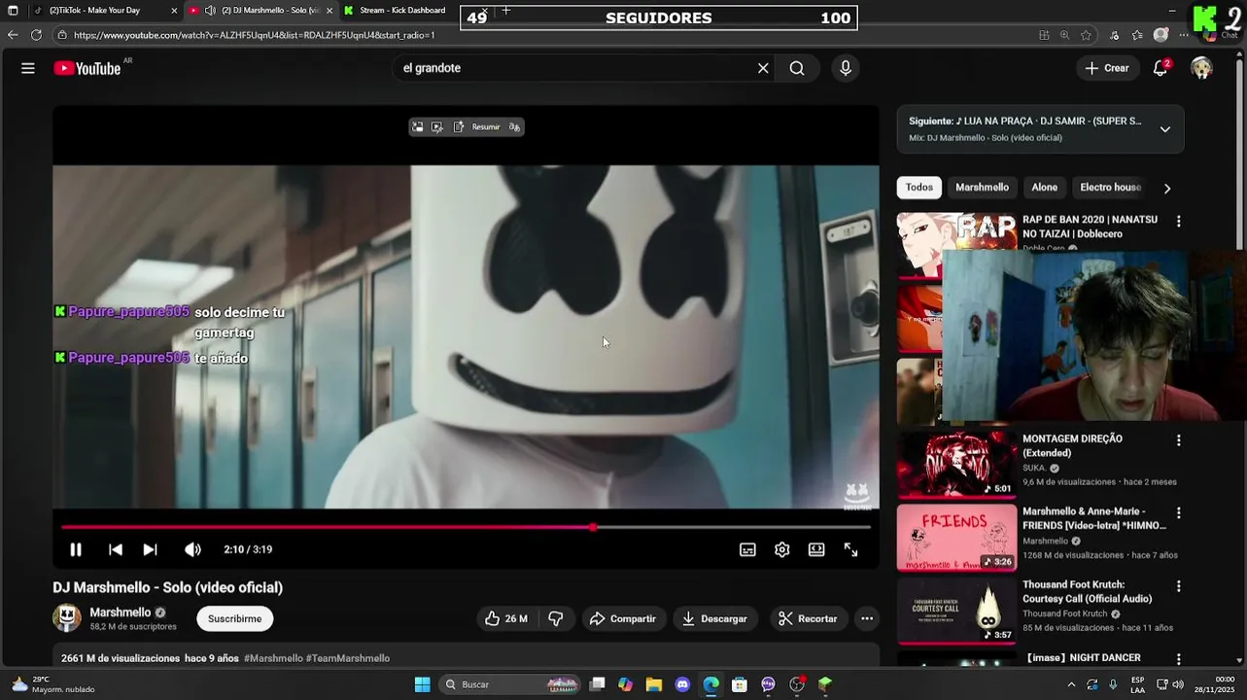Toggle theater mode on the player
The width and height of the screenshot is (1247, 700).
click(816, 549)
